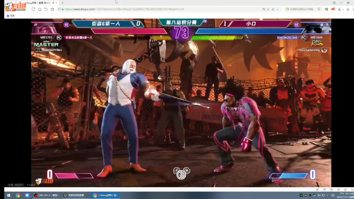Screen dimensions: 354x199
Task: Switch to the OBS 29.1.3 taskbar window
Action: click(x=46, y=195)
